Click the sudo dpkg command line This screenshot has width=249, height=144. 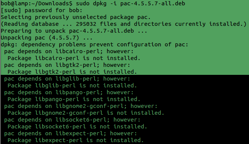point(93,3)
